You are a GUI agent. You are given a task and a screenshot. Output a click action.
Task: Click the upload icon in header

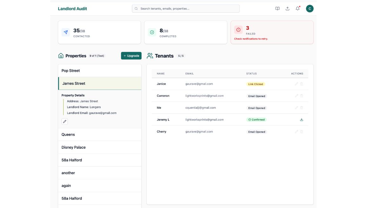(287, 9)
